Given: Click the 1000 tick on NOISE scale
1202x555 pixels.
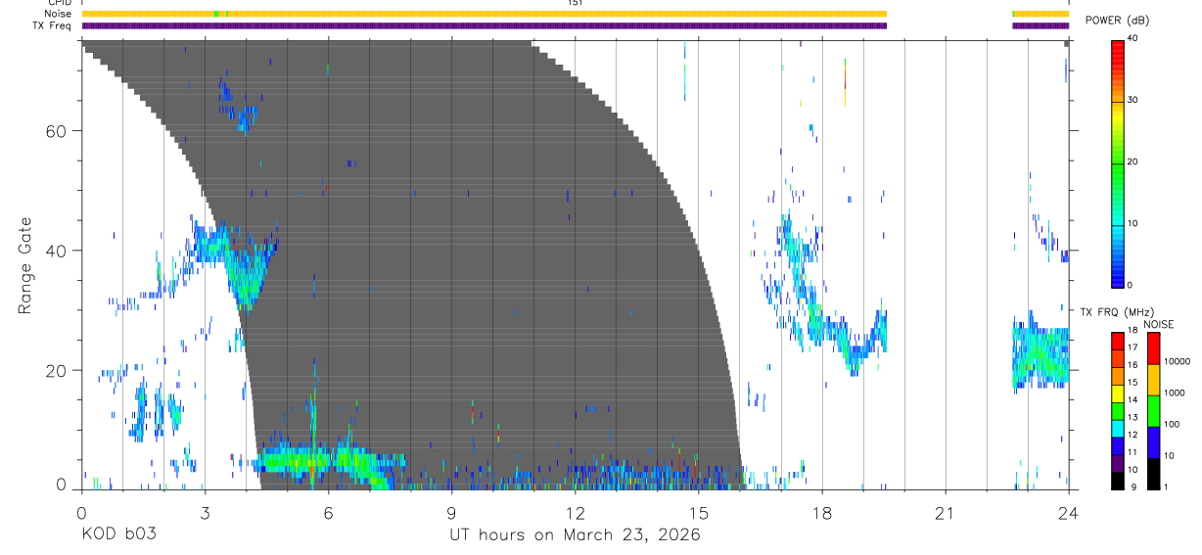Looking at the screenshot, I should (1173, 393).
